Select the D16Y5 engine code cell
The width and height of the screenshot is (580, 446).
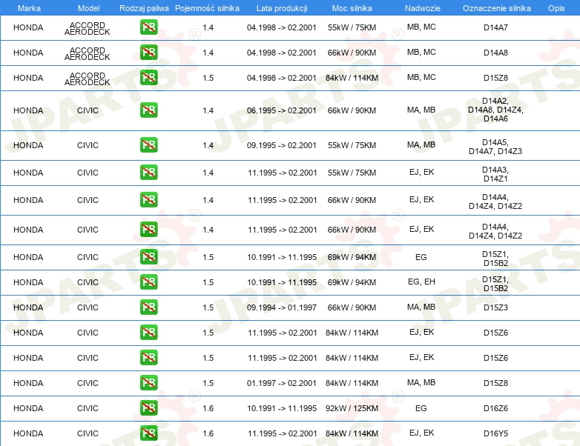point(495,433)
